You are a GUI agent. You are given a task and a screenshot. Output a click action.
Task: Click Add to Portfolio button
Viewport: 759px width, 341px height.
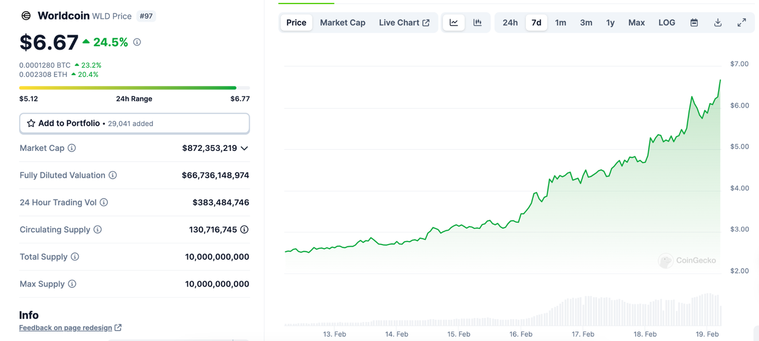(134, 123)
